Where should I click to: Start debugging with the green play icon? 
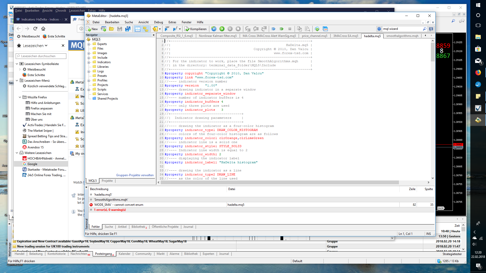[x=221, y=29]
